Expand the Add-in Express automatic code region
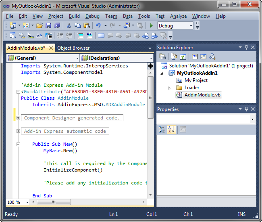 point(19,131)
